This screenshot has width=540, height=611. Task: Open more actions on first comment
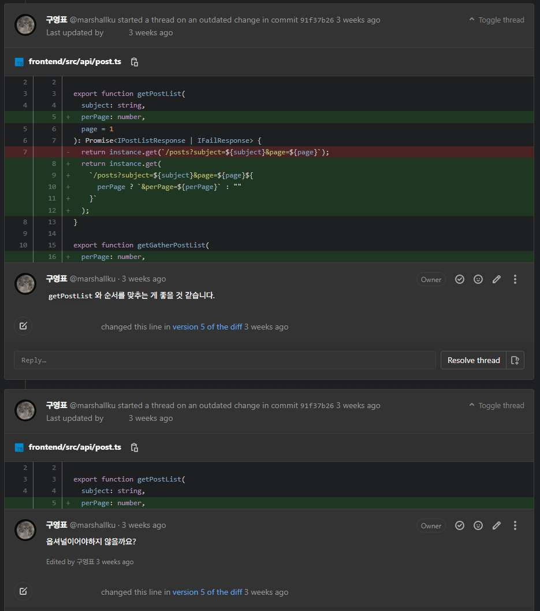click(x=515, y=279)
